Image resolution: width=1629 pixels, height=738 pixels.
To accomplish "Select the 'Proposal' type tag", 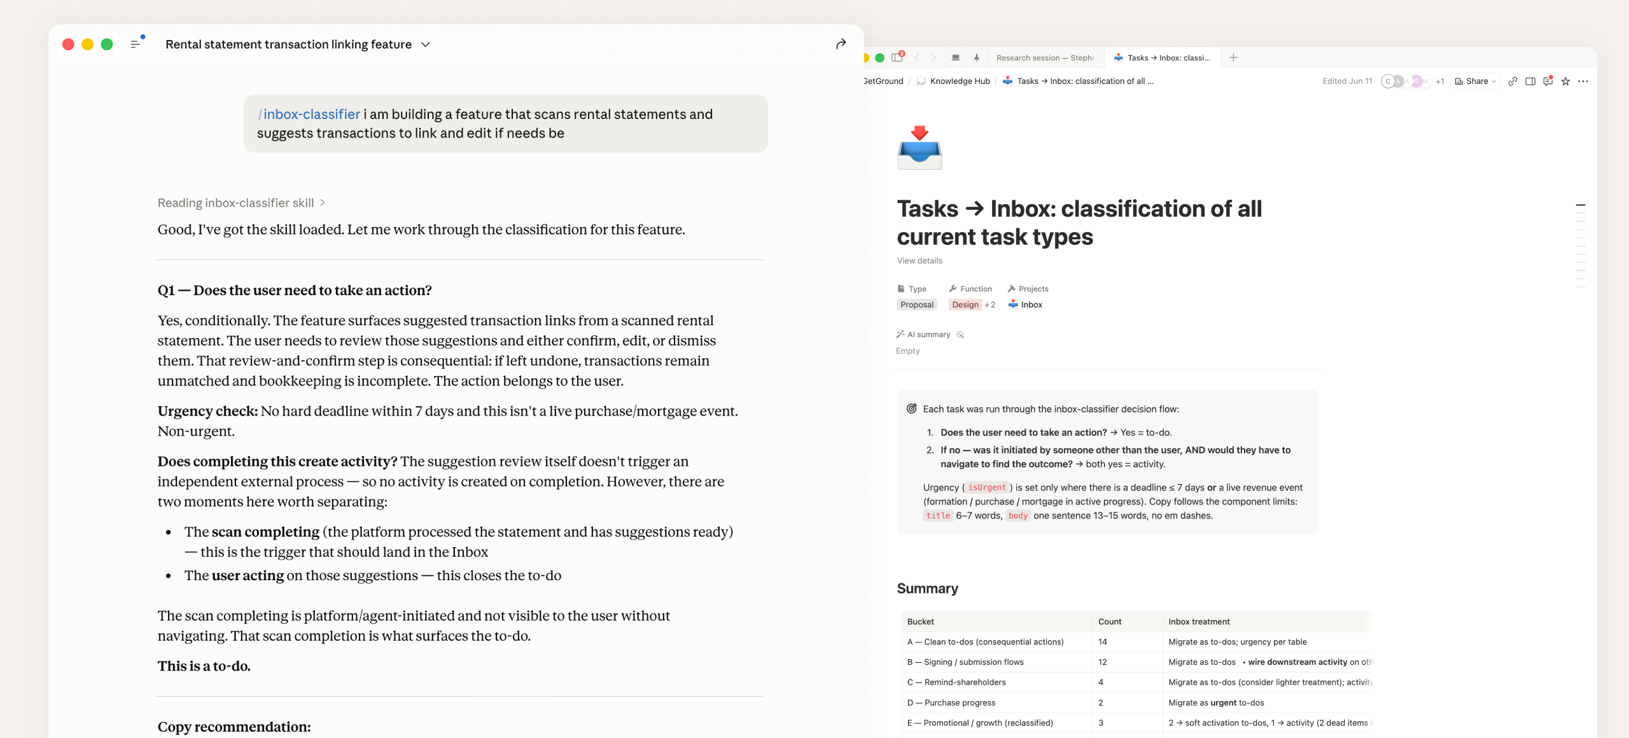I will tap(917, 305).
